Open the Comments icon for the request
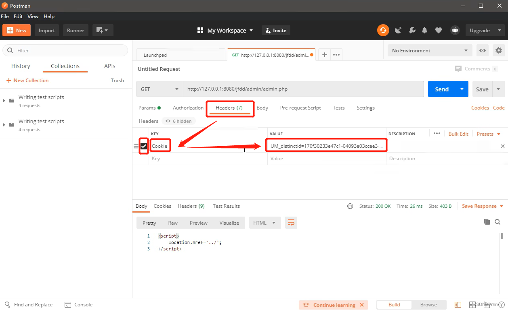Viewport: 508px width, 310px height. (458, 69)
